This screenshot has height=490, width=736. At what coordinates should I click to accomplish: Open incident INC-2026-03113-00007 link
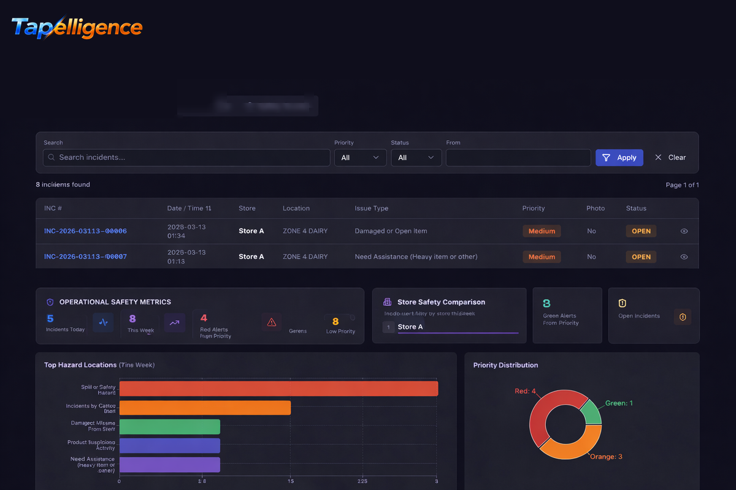85,257
